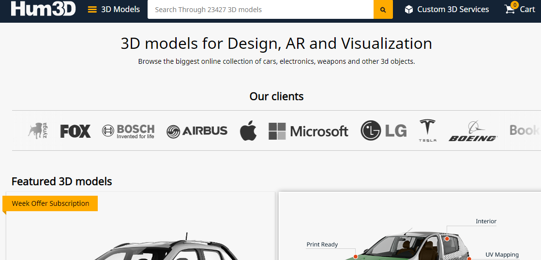
Task: Click the Tesla client logo
Action: pyautogui.click(x=427, y=130)
